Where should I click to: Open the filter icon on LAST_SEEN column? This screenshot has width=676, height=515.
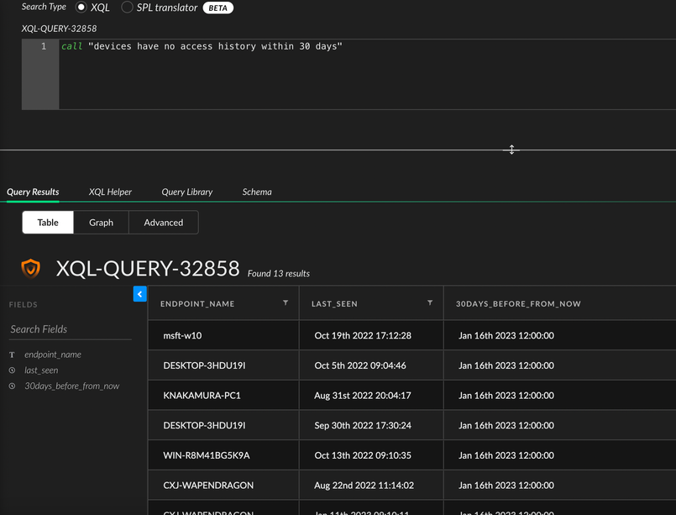coord(430,303)
